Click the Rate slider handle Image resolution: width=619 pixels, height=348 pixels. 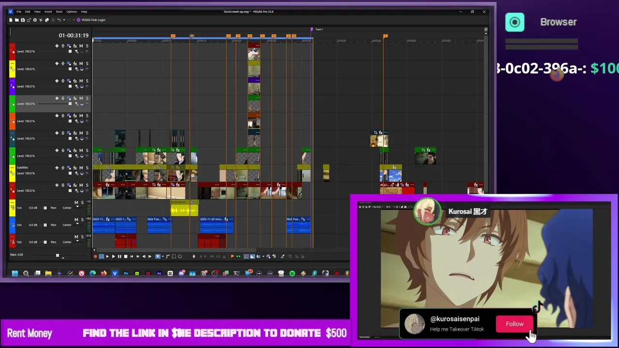click(x=57, y=255)
